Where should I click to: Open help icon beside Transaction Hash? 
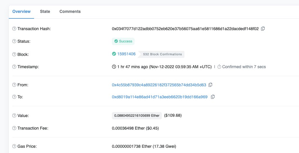[x=14, y=29]
